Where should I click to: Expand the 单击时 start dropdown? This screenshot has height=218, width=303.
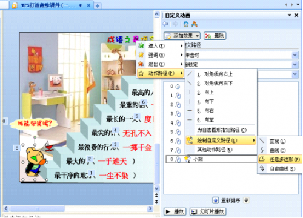[x=295, y=55]
